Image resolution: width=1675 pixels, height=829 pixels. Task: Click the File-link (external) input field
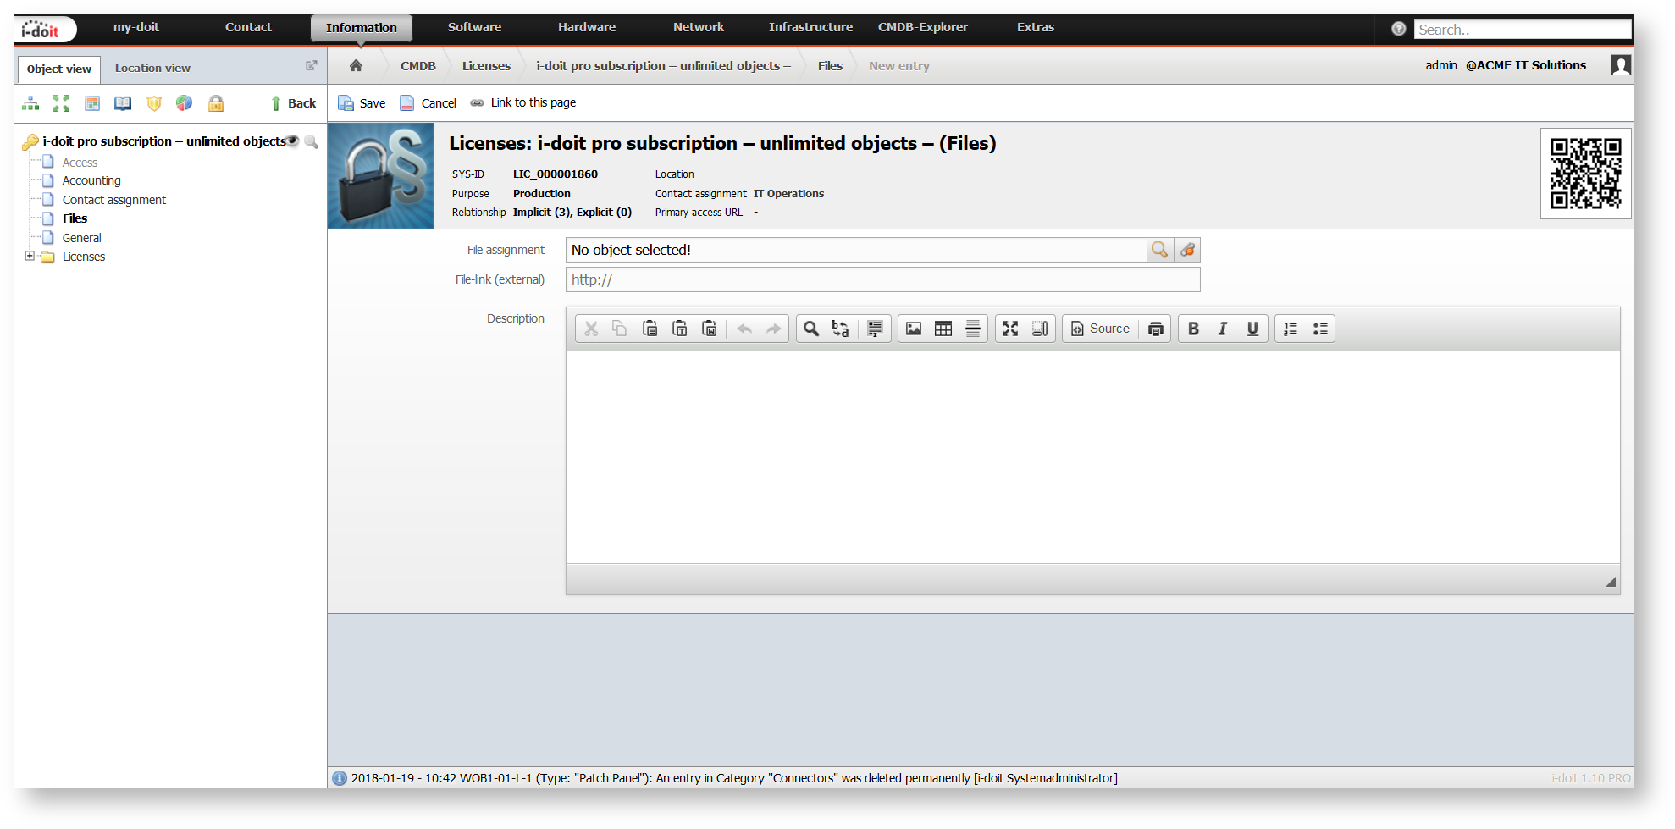882,279
